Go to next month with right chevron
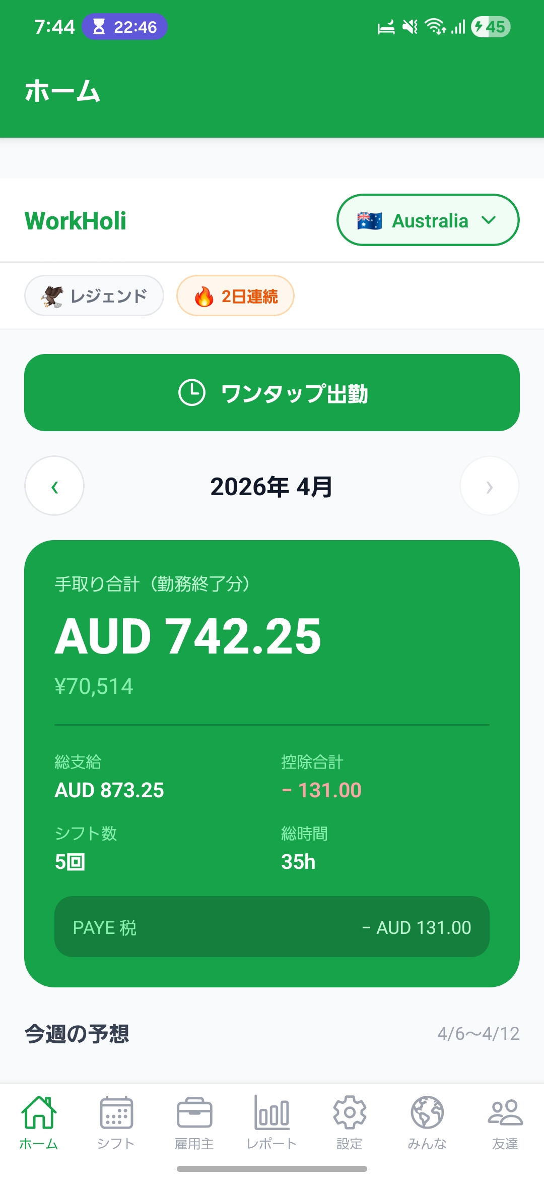 coord(489,486)
